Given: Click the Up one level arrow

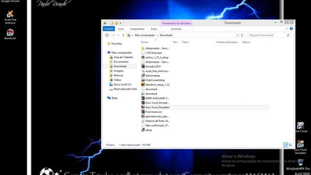Looking at the screenshot, I should click(x=123, y=35).
